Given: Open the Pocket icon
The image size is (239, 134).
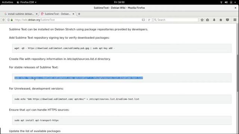Looking at the screenshot, I should (227, 20).
